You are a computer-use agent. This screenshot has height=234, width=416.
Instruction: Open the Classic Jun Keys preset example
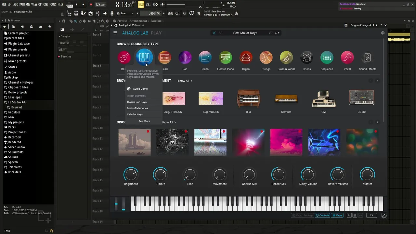(137, 102)
